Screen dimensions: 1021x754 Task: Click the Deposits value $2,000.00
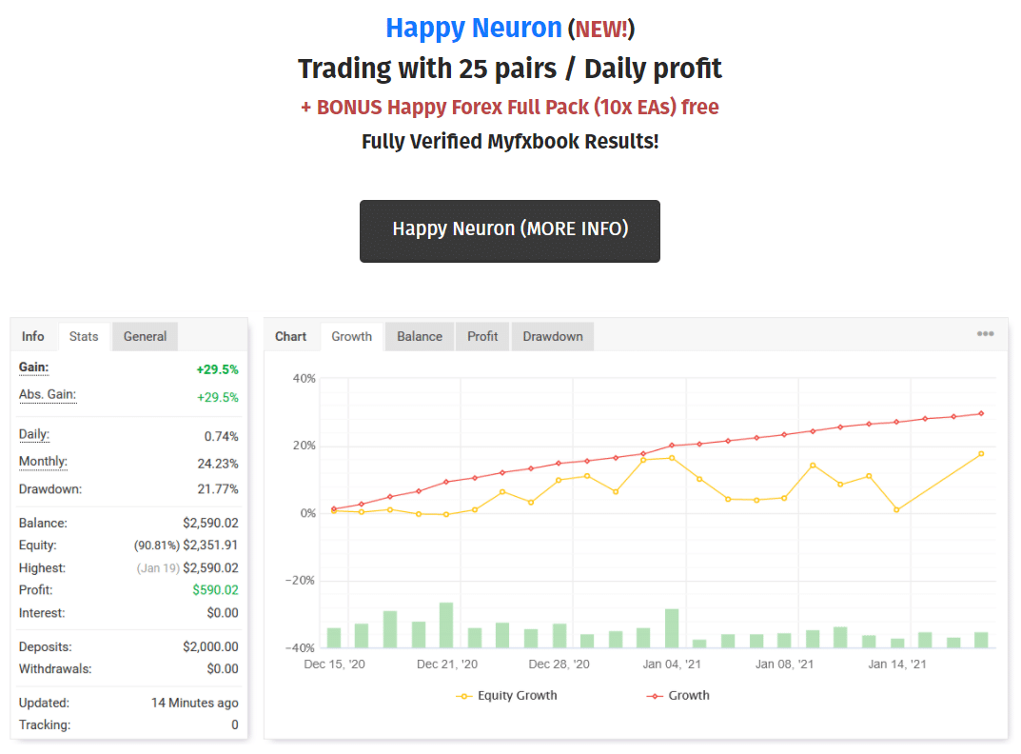(x=211, y=646)
